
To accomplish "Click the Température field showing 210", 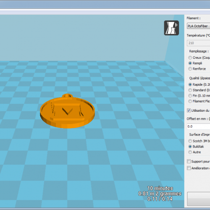I will pyautogui.click(x=199, y=43).
